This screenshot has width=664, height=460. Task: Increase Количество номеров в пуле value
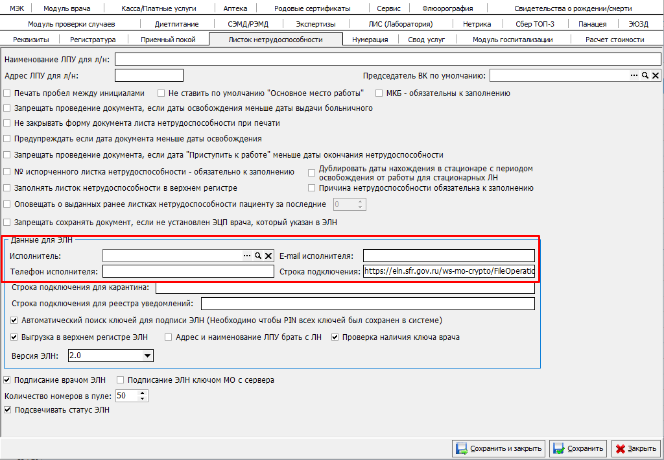(x=143, y=393)
